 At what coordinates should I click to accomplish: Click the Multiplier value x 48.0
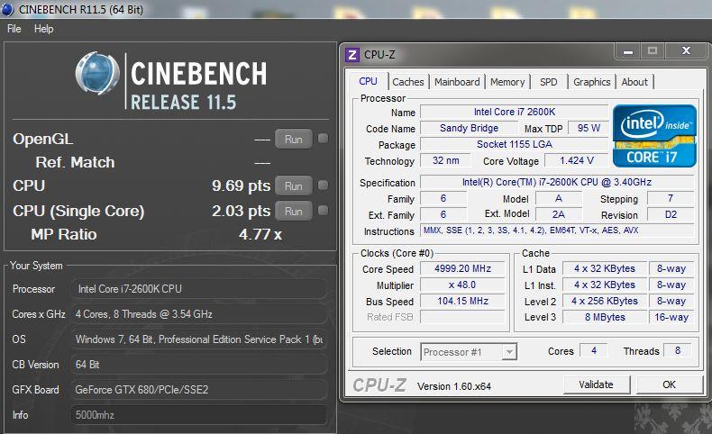click(462, 285)
